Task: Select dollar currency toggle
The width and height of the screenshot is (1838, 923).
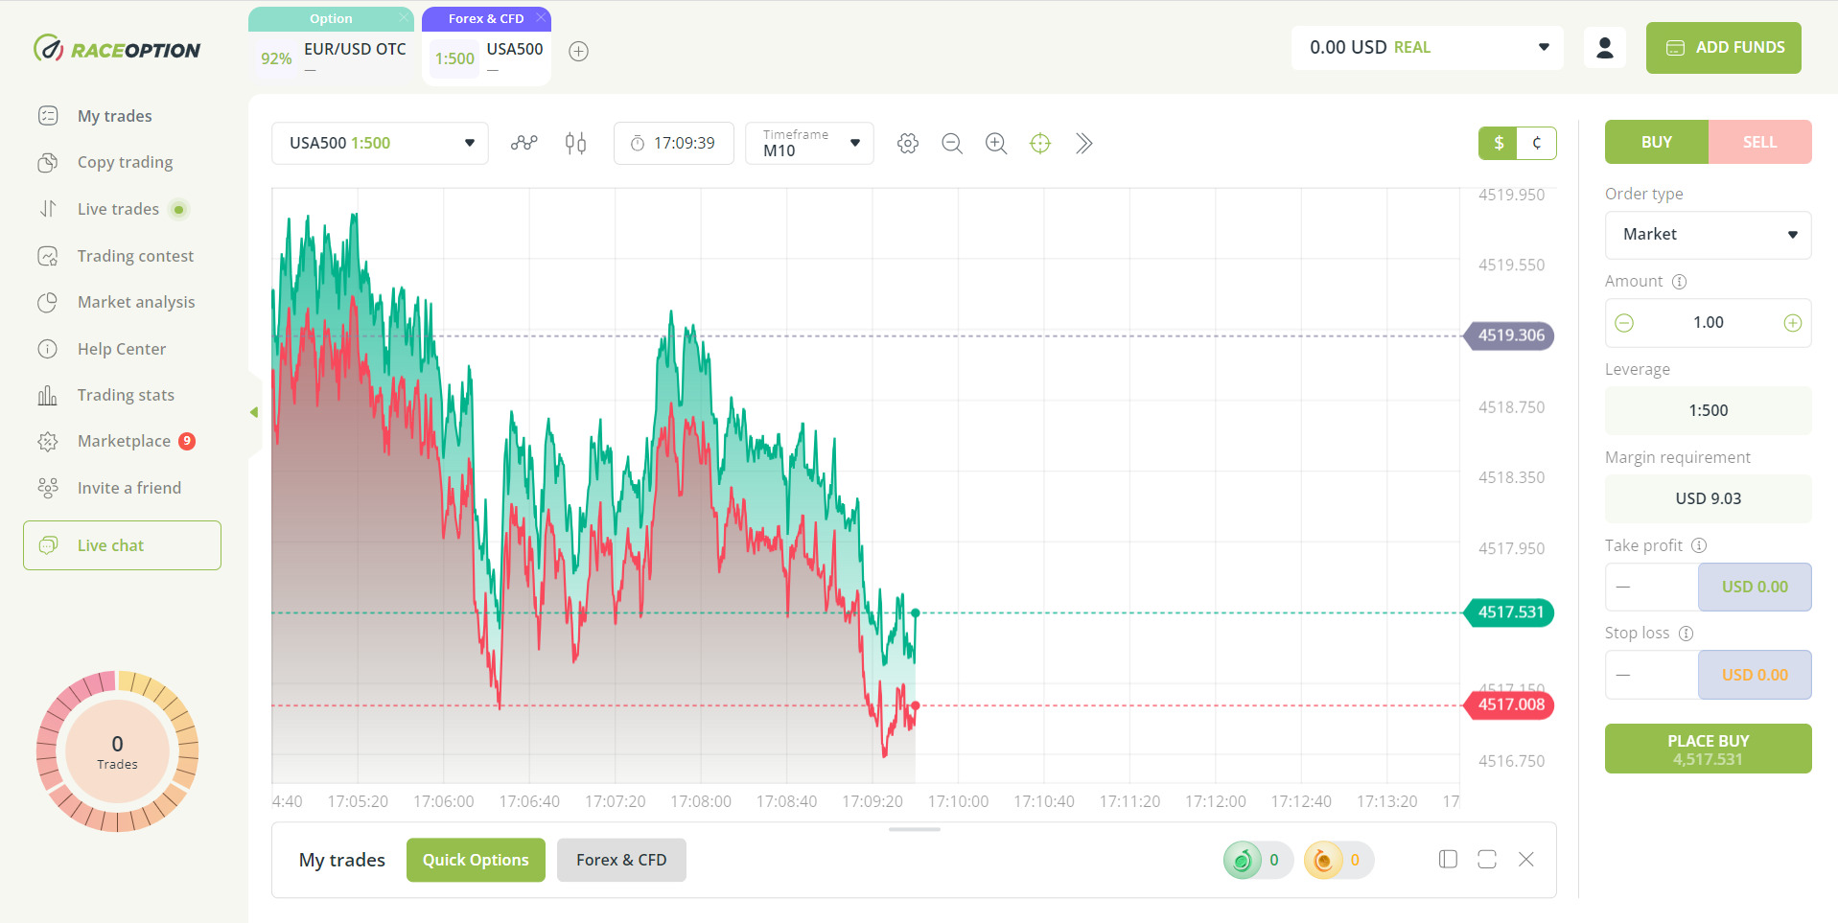Action: point(1499,143)
